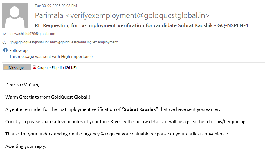
Task: Click the Follow up flag text
Action: tap(19, 51)
